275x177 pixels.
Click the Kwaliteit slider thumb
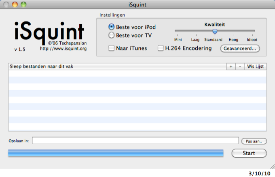[215, 32]
